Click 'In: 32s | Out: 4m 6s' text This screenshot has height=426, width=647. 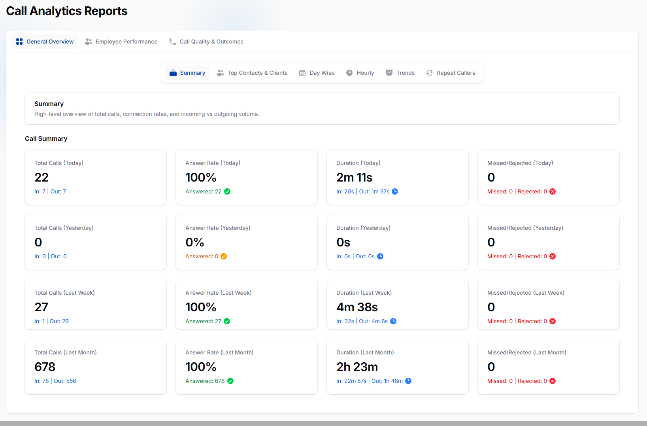(362, 321)
